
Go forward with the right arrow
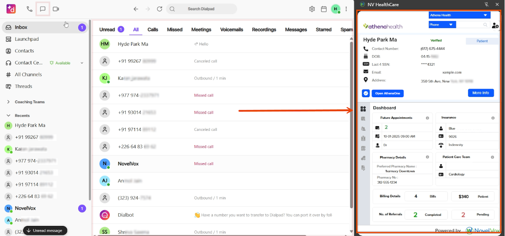pyautogui.click(x=148, y=9)
